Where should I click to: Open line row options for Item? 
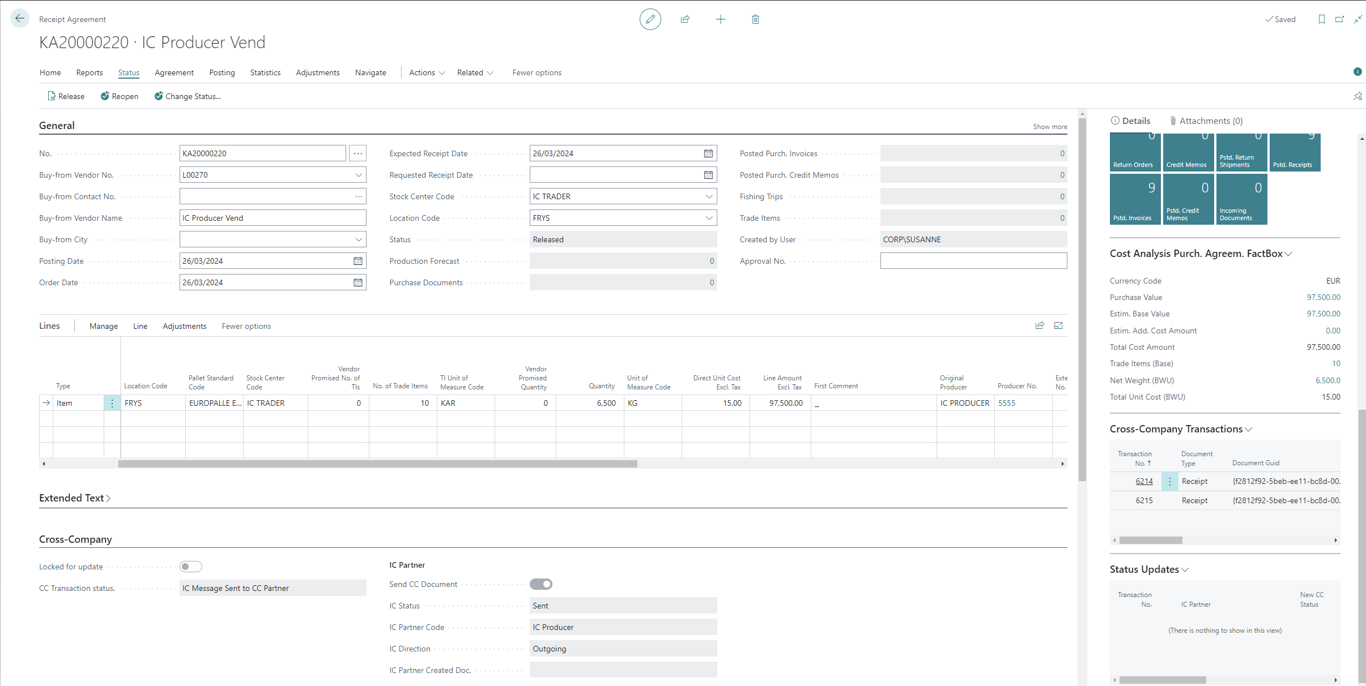[x=112, y=403]
